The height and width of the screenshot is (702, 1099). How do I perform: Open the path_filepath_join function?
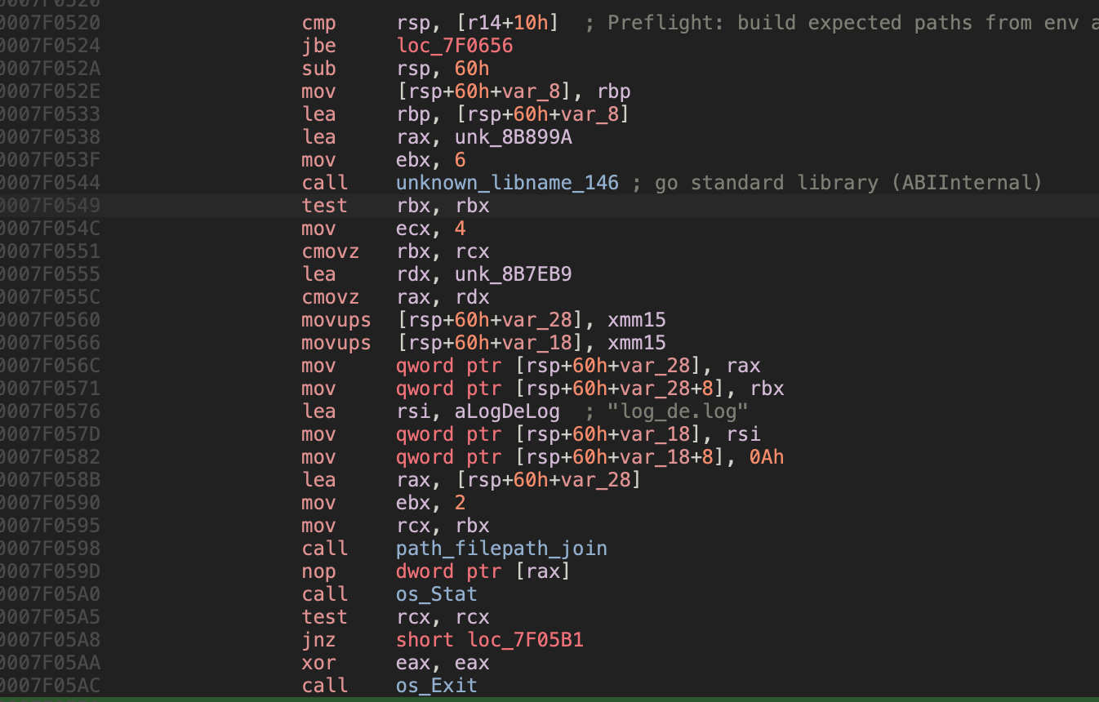[501, 549]
